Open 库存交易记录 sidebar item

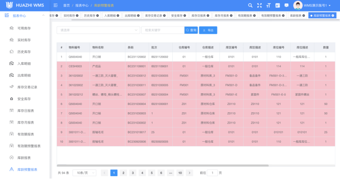pyautogui.click(x=27, y=87)
